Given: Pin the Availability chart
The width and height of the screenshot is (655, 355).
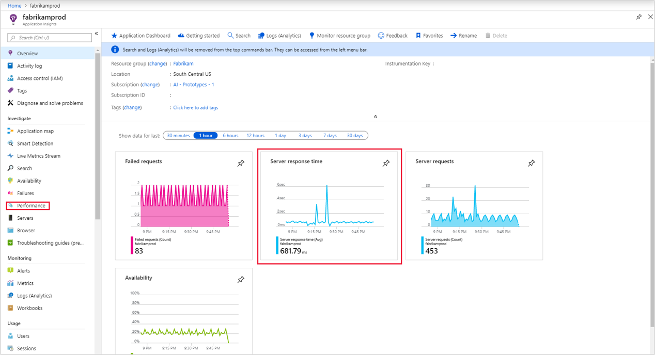Looking at the screenshot, I should pyautogui.click(x=241, y=280).
